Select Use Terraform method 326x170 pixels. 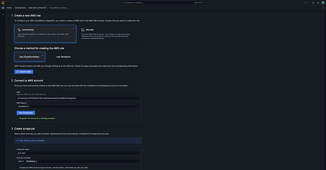[63, 57]
